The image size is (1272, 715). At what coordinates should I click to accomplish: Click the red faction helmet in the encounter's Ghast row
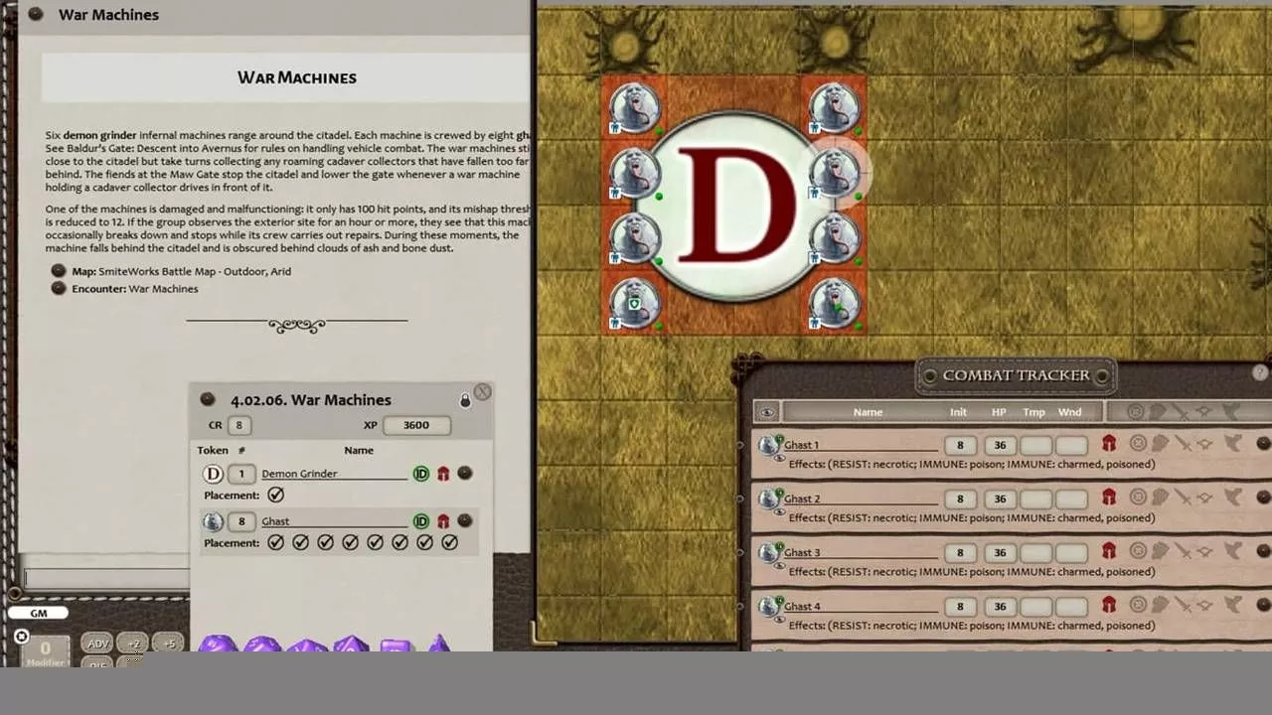point(443,521)
